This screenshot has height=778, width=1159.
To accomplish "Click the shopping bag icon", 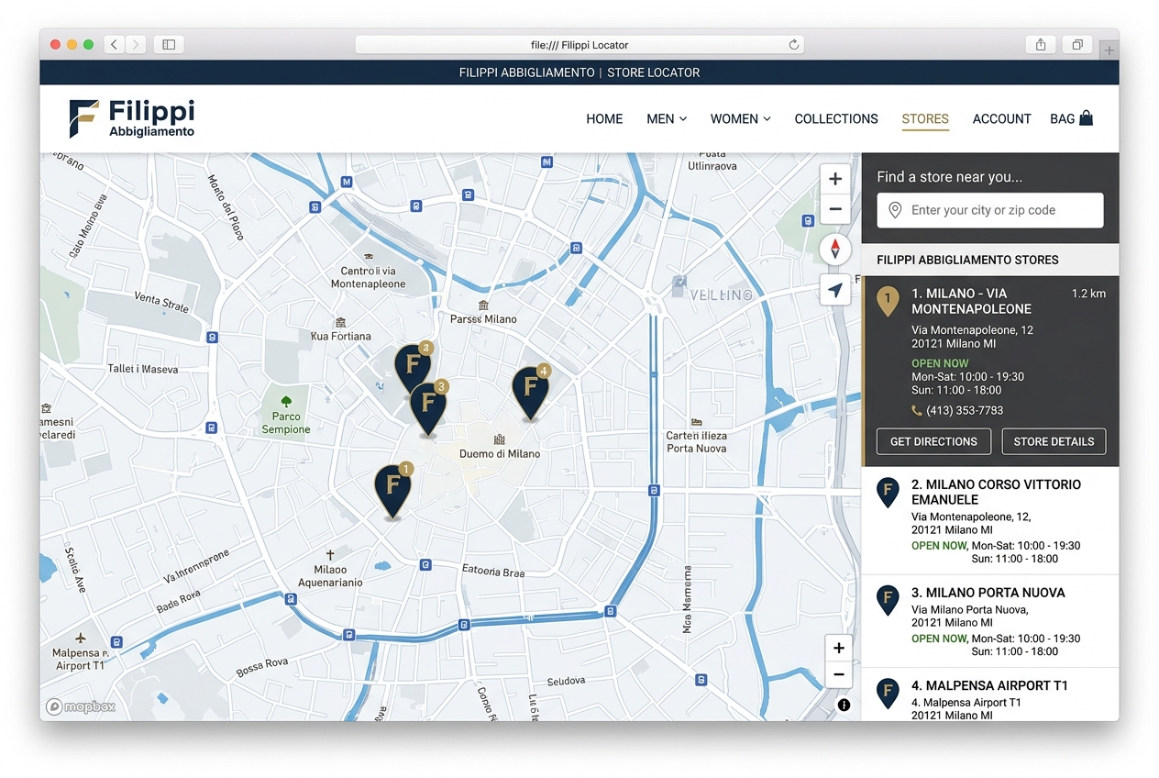I will coord(1086,117).
